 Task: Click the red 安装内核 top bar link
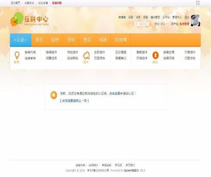point(57,3)
